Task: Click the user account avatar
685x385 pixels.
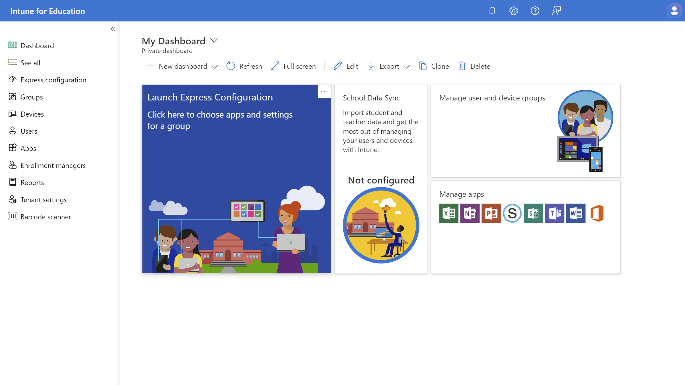Action: pyautogui.click(x=674, y=11)
